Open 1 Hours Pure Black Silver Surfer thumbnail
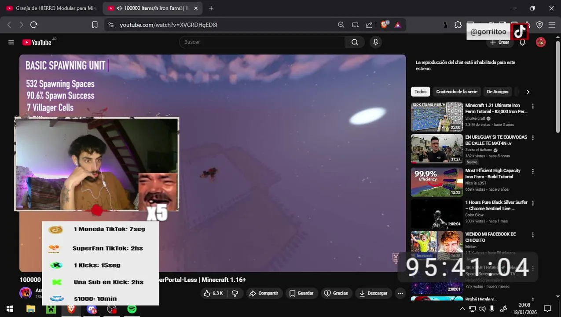 pyautogui.click(x=437, y=214)
